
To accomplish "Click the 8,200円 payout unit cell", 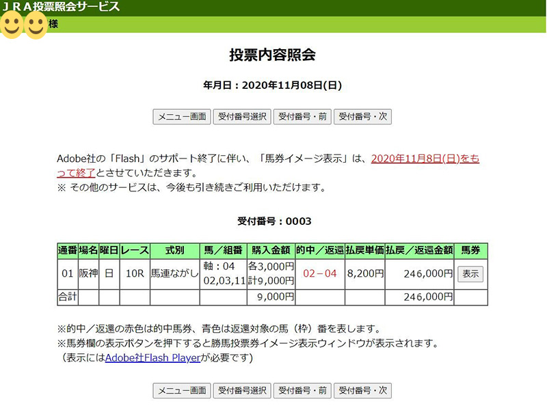I will [x=364, y=274].
